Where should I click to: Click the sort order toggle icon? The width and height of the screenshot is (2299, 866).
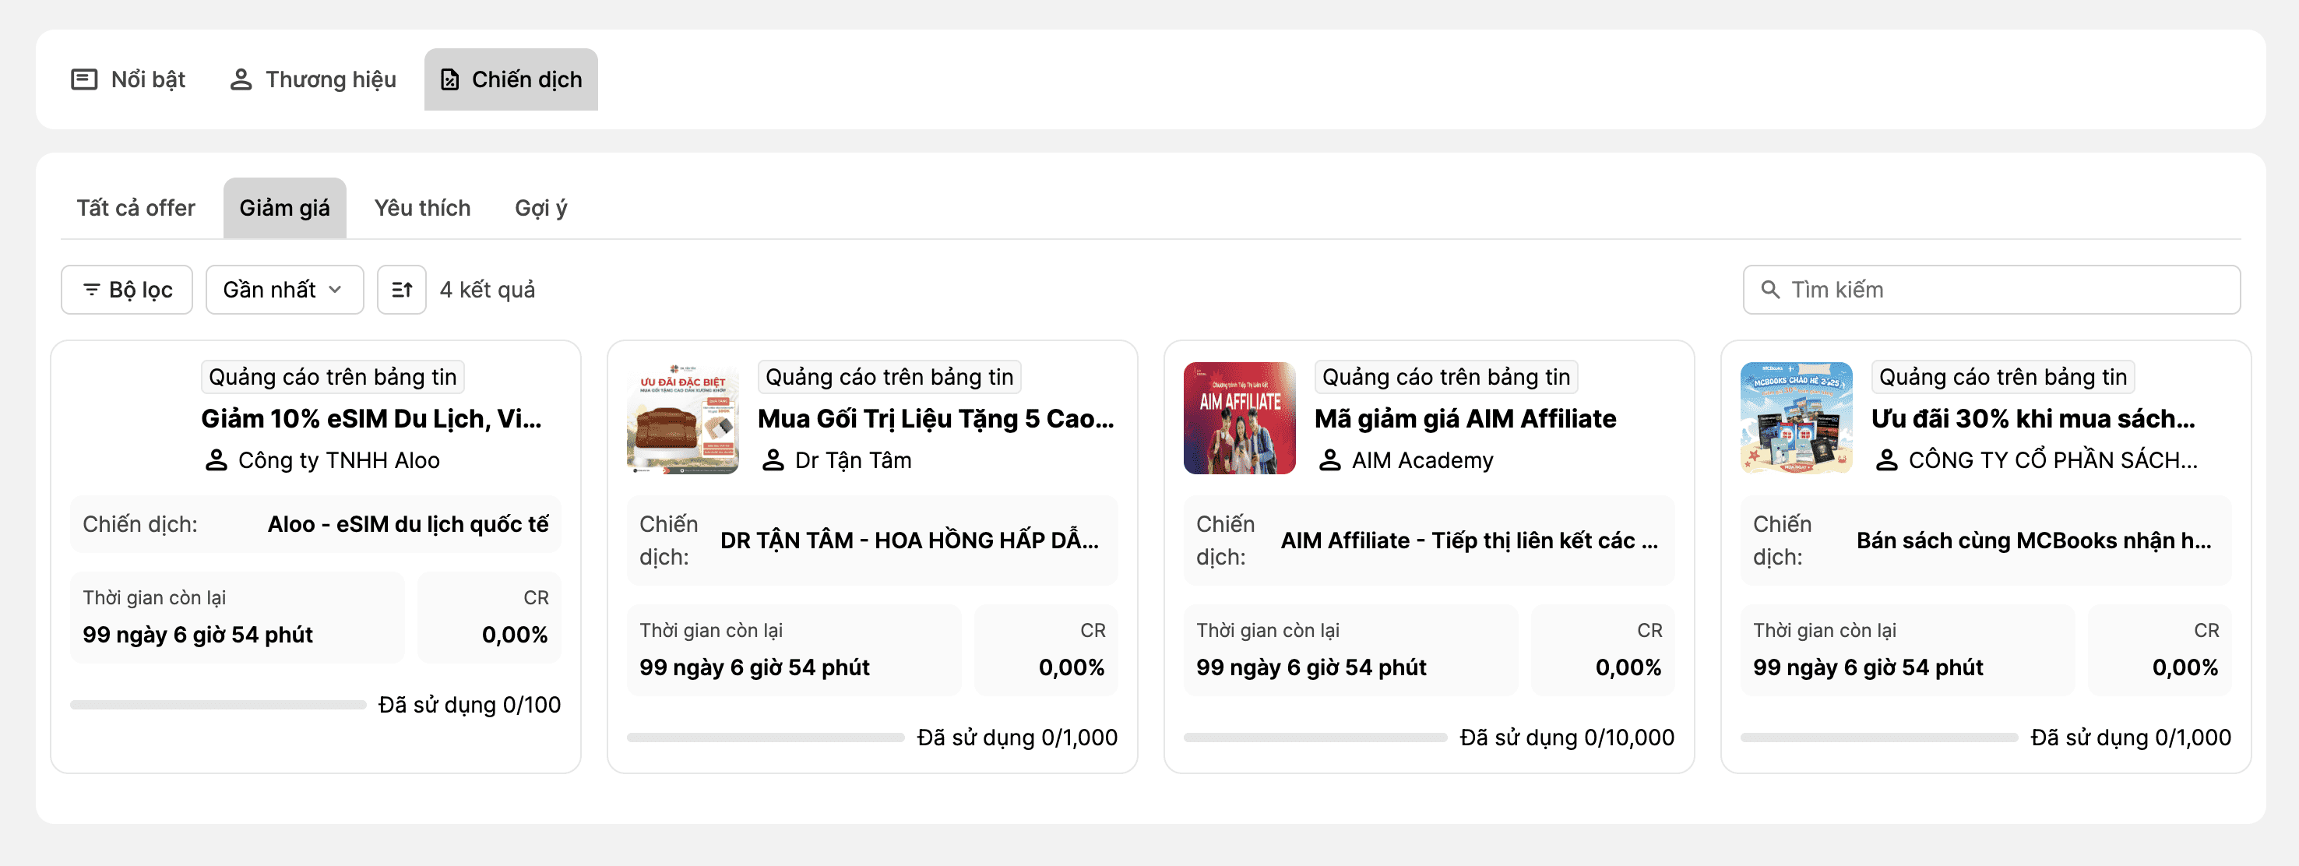coord(402,289)
